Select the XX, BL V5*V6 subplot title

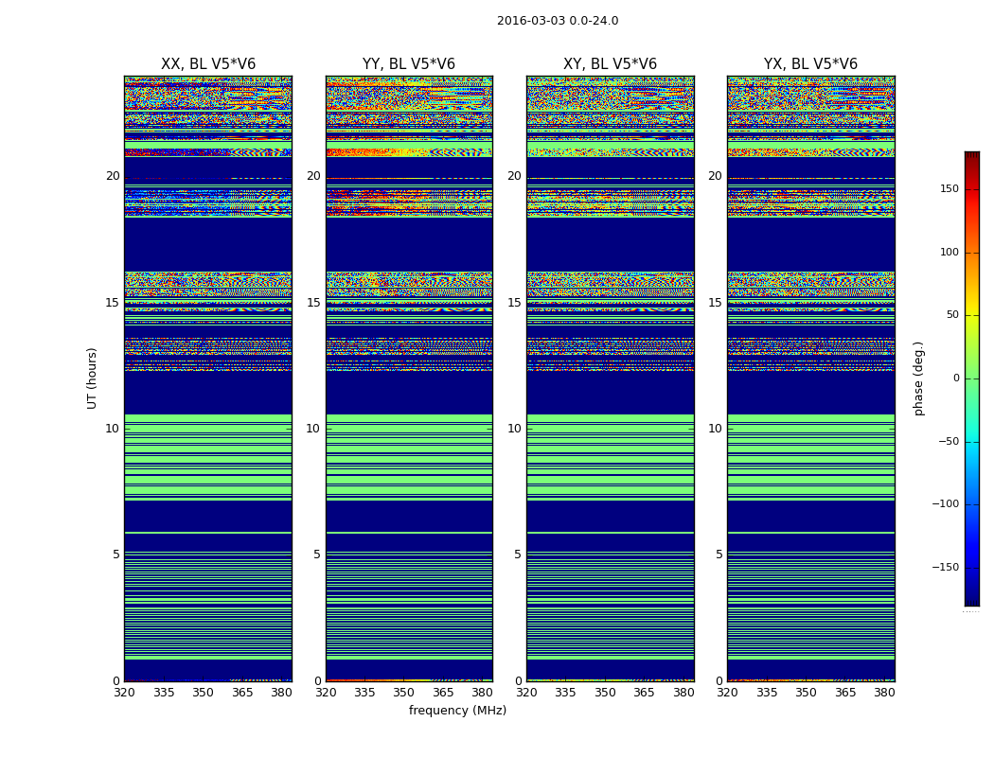(x=208, y=64)
